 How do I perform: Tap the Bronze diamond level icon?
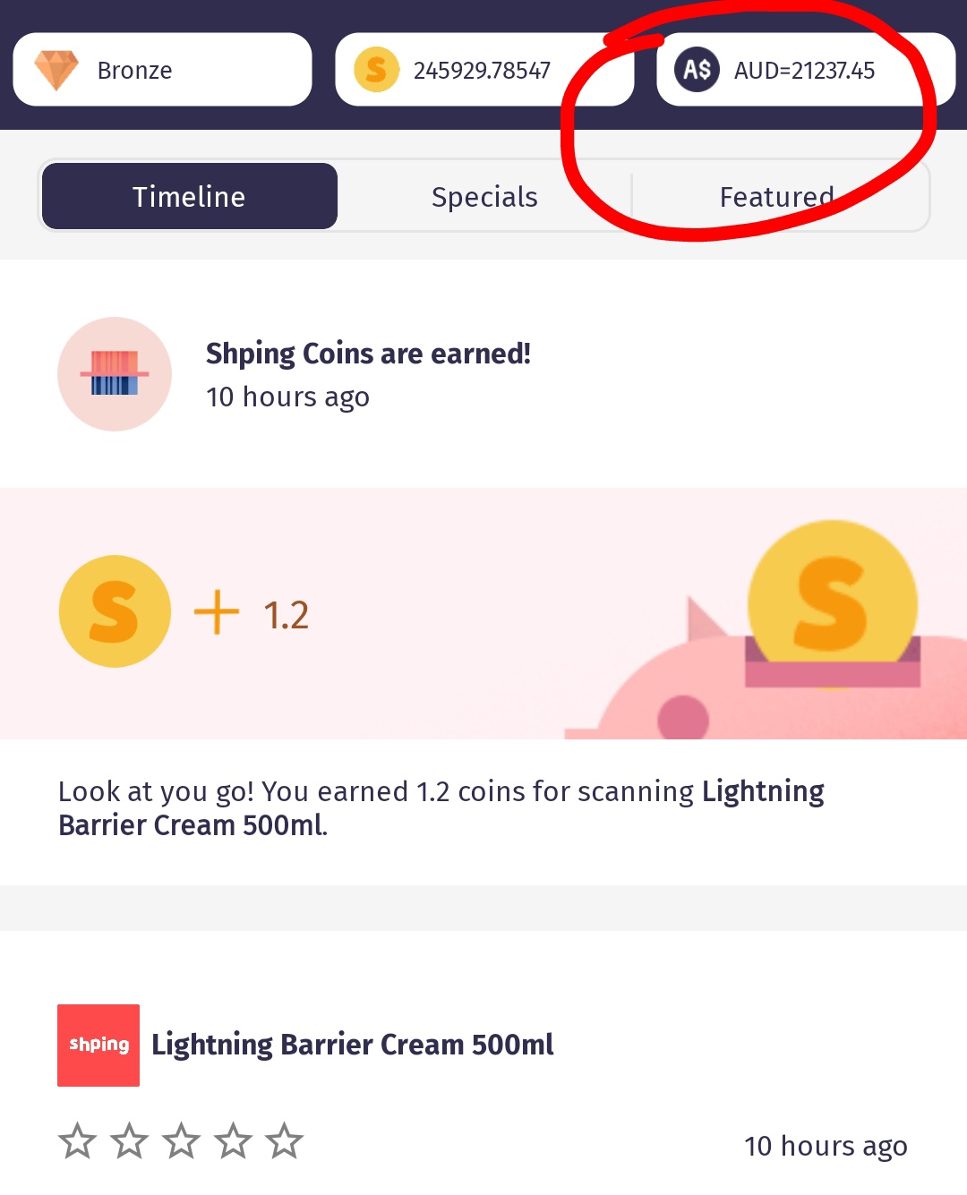click(x=56, y=70)
